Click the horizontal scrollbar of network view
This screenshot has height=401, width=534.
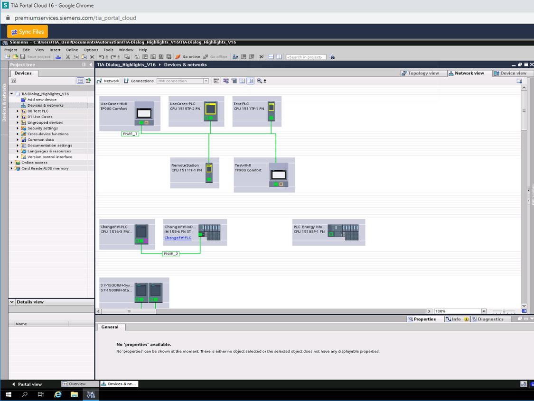pyautogui.click(x=129, y=311)
